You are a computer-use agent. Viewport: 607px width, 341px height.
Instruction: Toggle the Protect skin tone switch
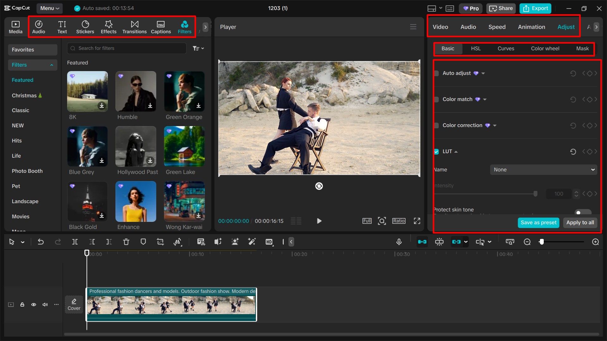[x=583, y=212]
